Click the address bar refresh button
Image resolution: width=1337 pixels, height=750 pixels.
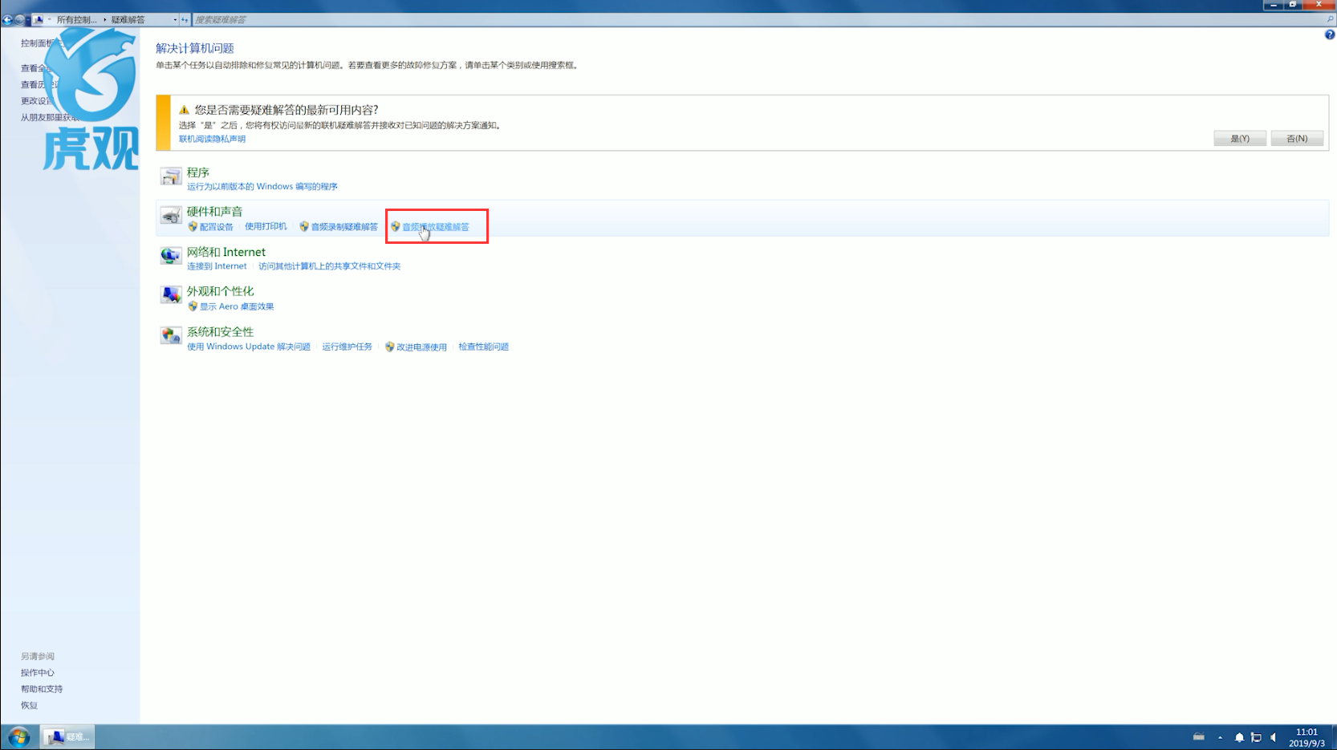pos(185,19)
